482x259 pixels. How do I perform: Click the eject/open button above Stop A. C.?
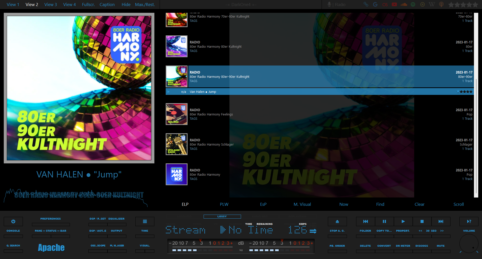(337, 221)
